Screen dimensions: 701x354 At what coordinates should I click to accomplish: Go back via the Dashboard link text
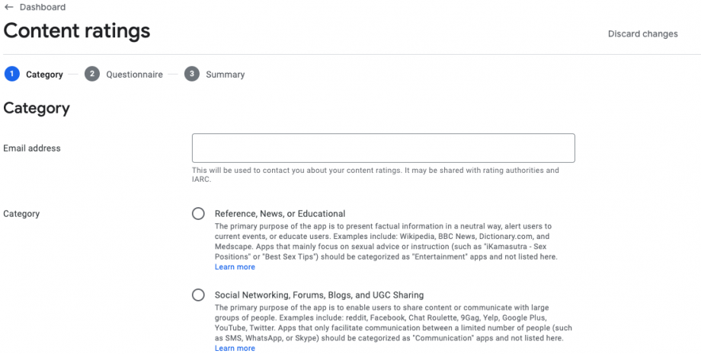tap(42, 8)
